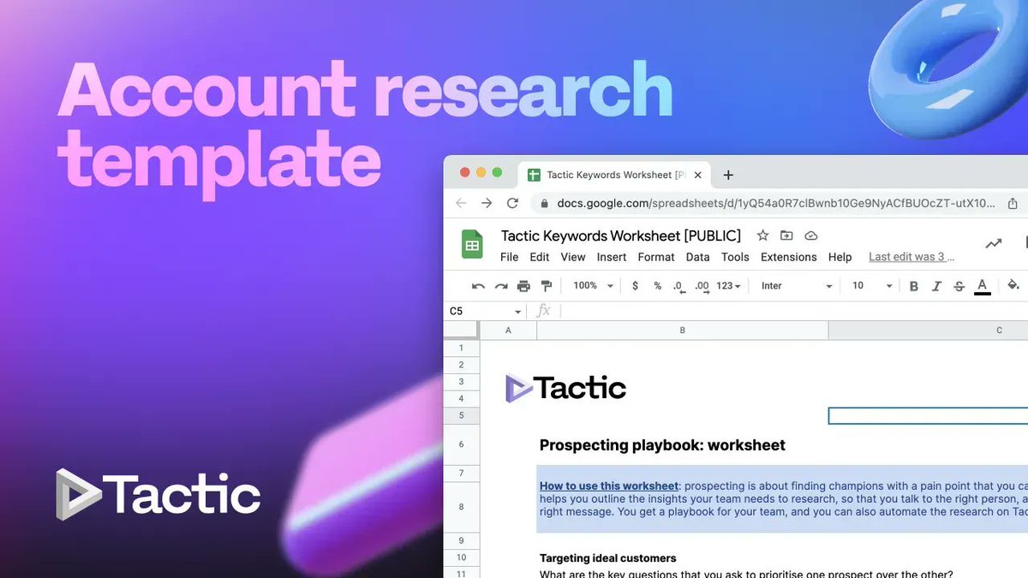Click the padlock icon in the address bar

[x=543, y=204]
